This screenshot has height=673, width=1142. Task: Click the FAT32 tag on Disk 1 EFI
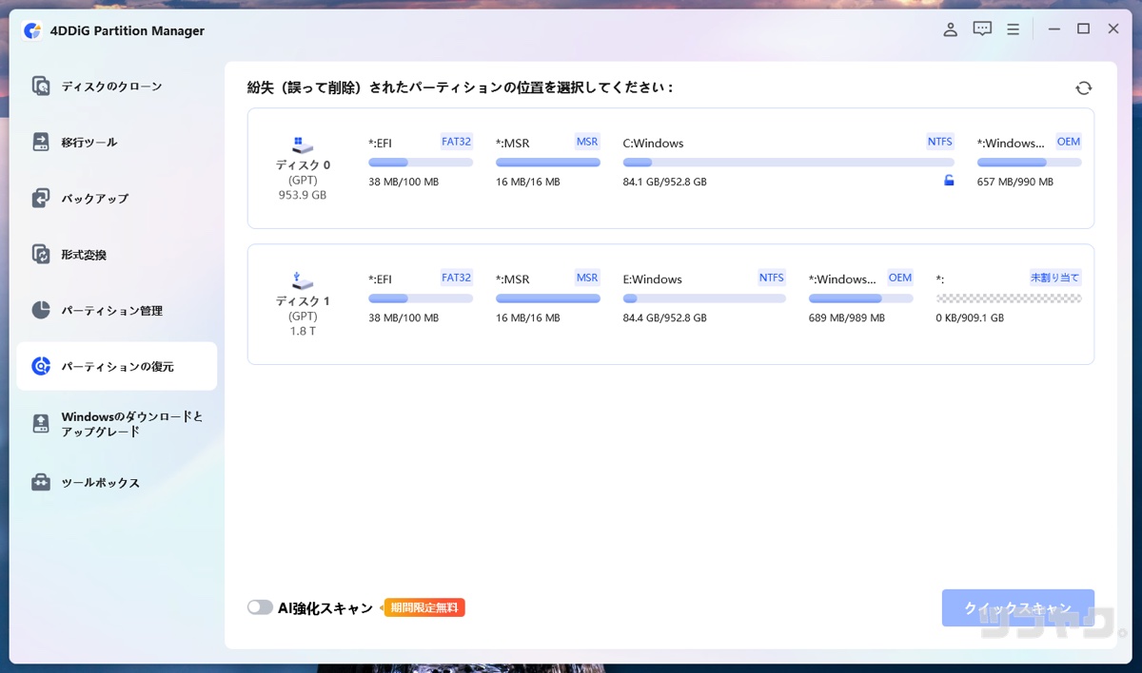456,278
